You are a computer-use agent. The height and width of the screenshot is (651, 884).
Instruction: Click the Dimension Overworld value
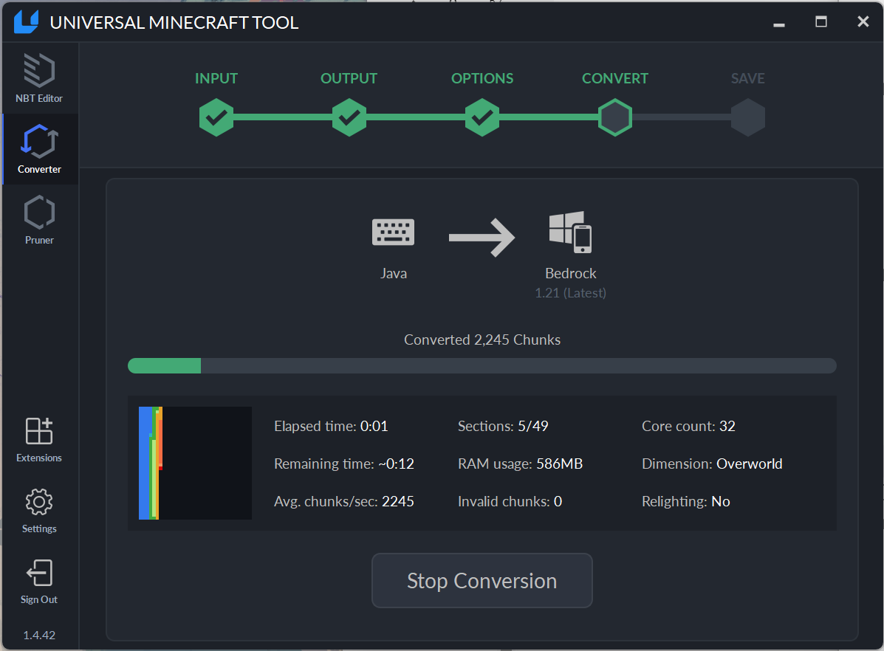click(750, 464)
